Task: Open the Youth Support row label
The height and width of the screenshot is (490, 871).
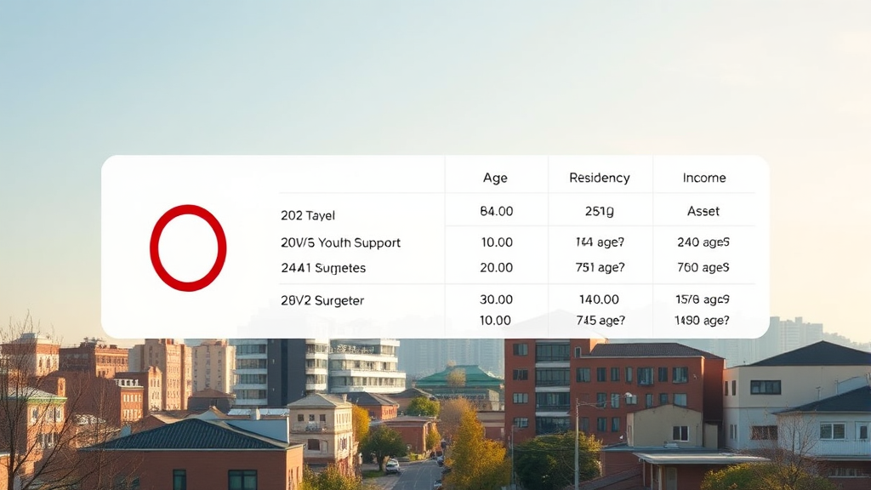Action: [x=340, y=242]
